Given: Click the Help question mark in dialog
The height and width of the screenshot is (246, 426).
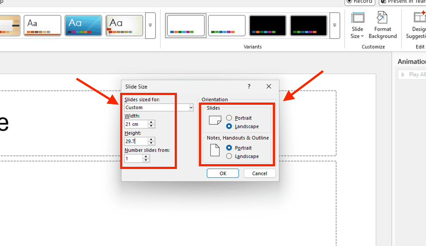Looking at the screenshot, I should (x=249, y=87).
